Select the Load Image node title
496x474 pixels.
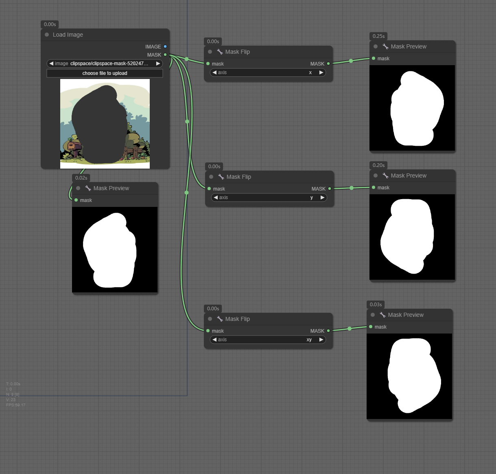(68, 35)
